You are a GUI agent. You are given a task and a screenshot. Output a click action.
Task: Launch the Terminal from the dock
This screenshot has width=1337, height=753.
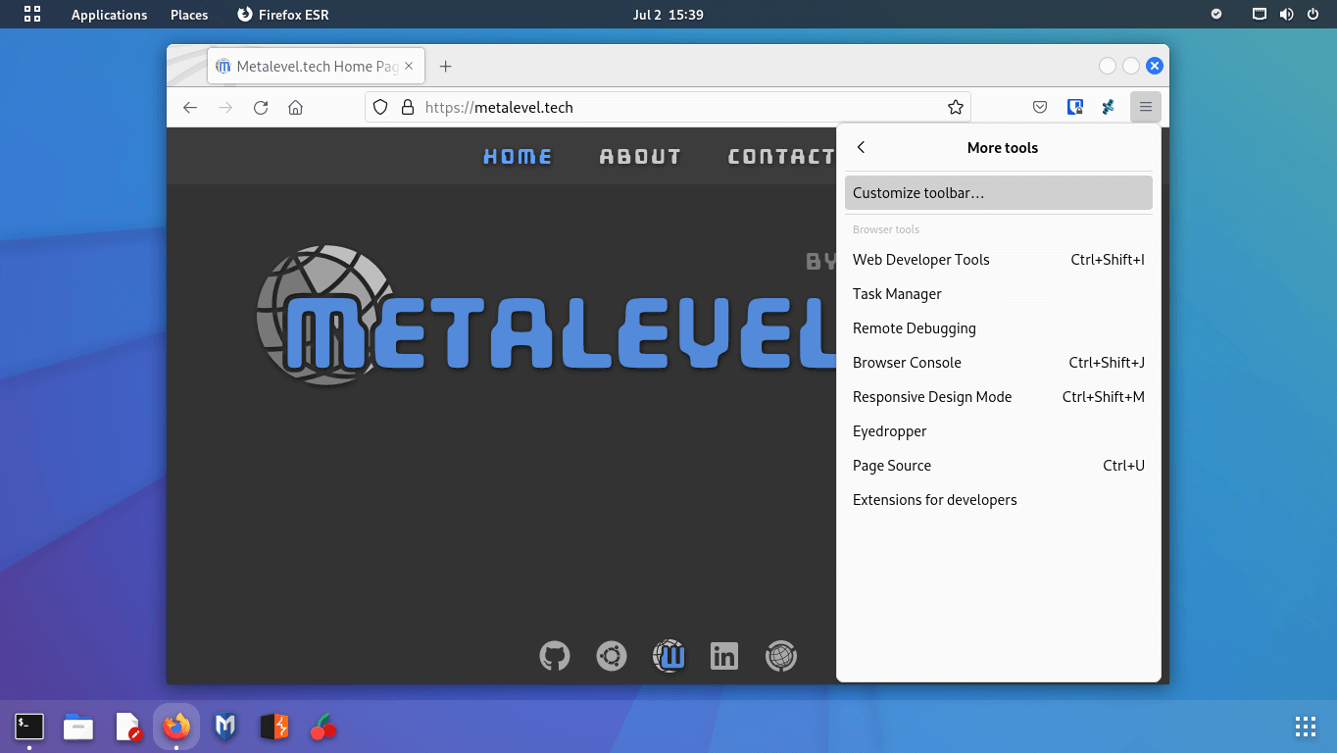tap(29, 727)
